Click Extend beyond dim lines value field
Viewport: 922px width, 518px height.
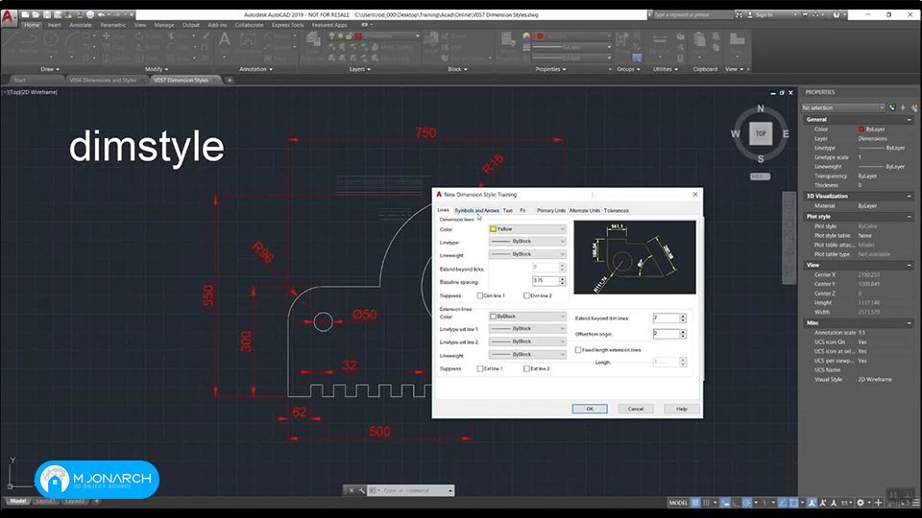pos(666,318)
